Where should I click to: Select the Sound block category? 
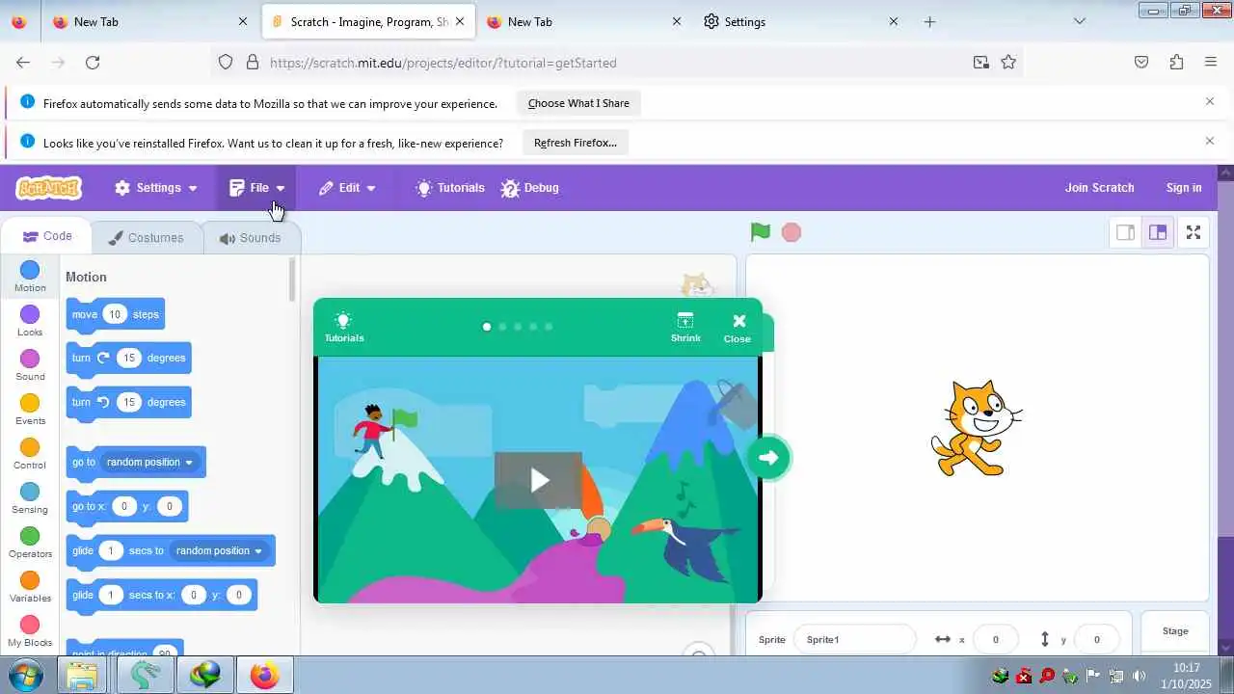30,366
